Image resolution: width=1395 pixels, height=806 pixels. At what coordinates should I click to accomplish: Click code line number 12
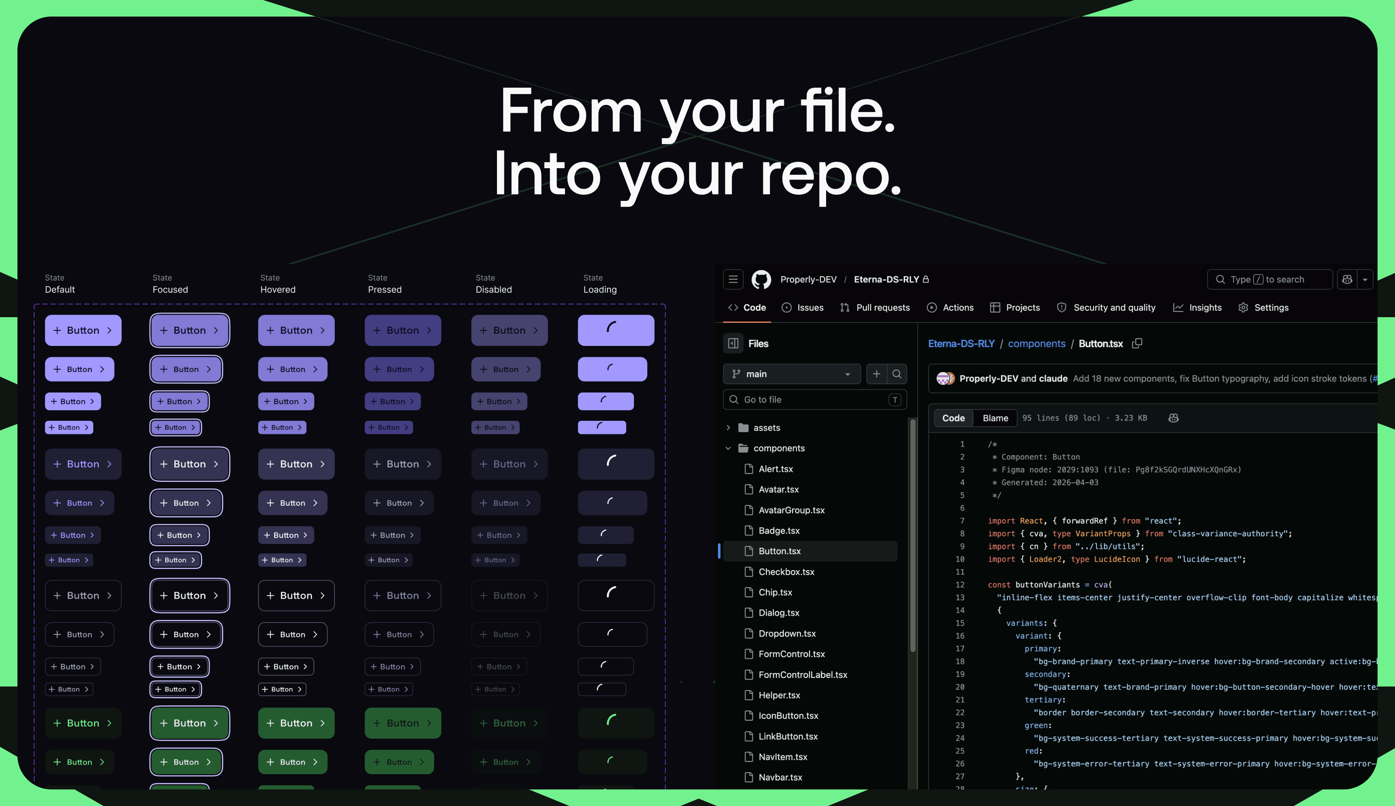(960, 585)
